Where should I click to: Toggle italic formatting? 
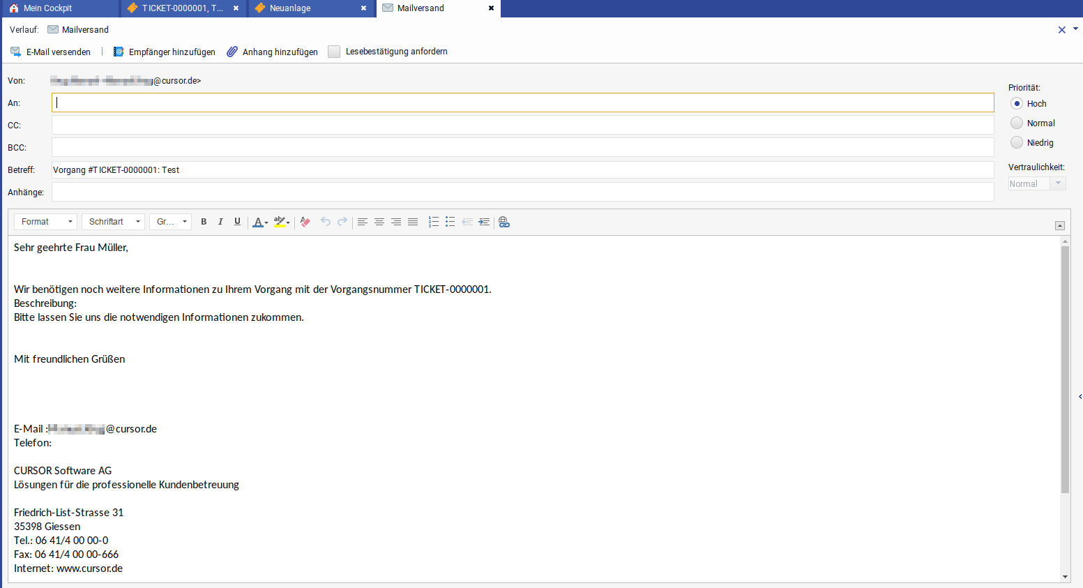(x=220, y=222)
